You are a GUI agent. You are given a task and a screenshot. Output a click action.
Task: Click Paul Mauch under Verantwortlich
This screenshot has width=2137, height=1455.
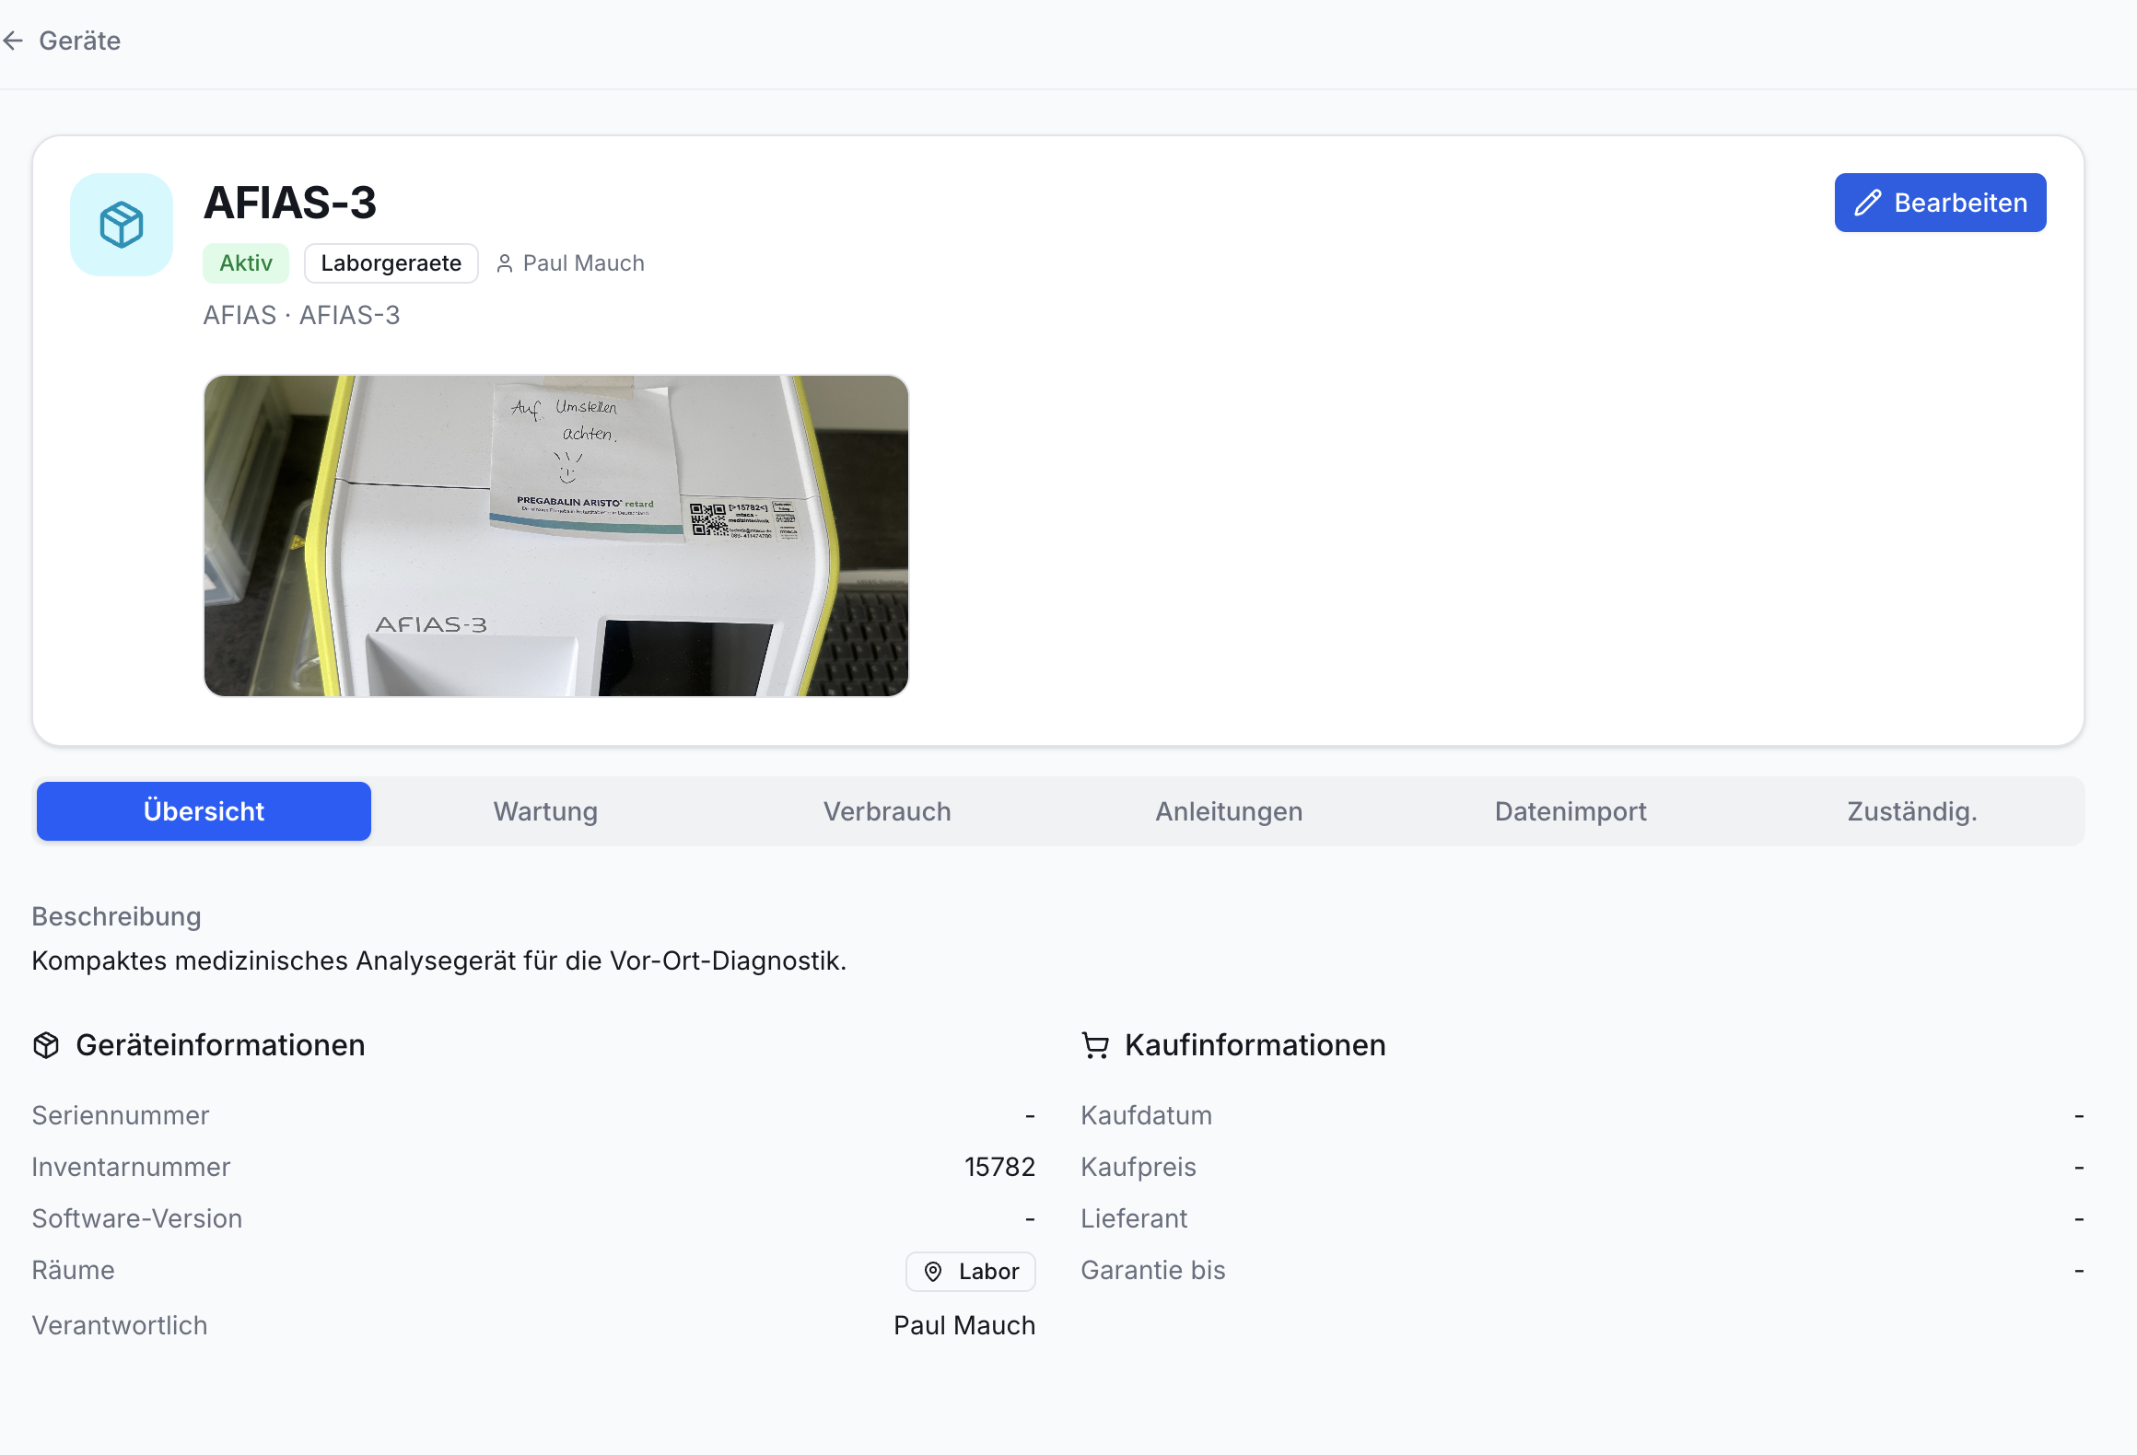[964, 1325]
